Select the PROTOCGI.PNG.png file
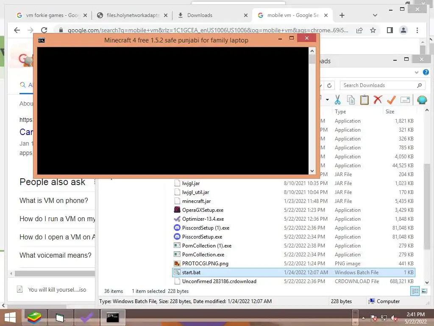 293,264
